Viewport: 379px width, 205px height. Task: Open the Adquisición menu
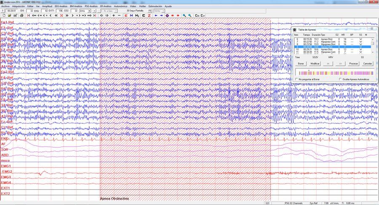tap(19, 6)
